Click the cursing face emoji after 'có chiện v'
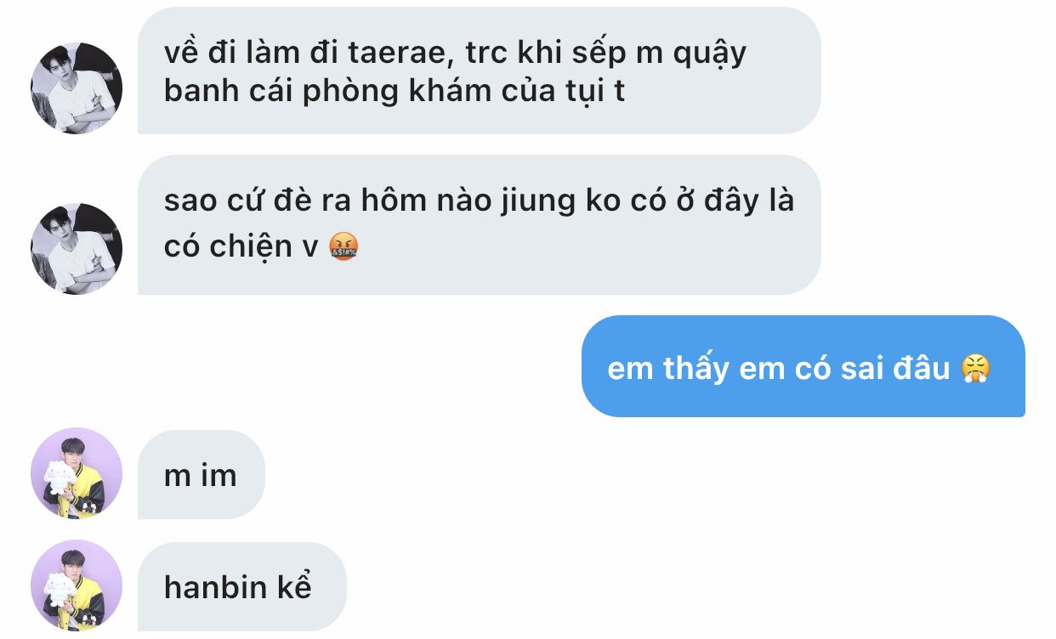This screenshot has width=1056, height=639. [343, 246]
